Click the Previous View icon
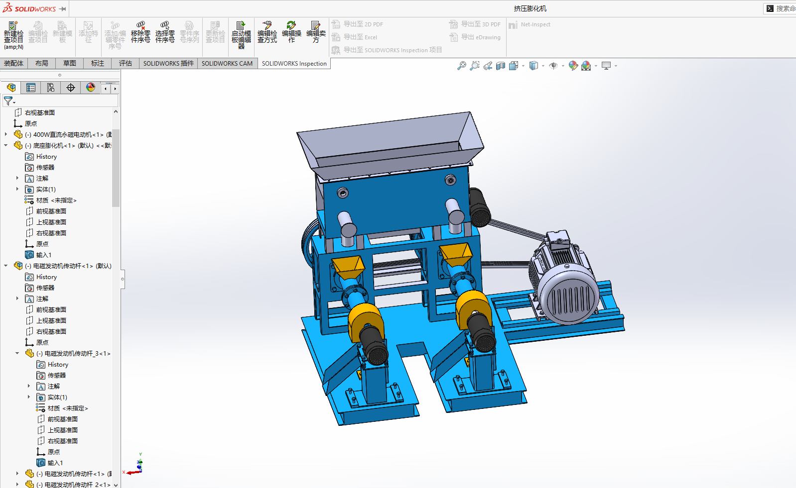Image resolution: width=796 pixels, height=488 pixels. point(488,66)
